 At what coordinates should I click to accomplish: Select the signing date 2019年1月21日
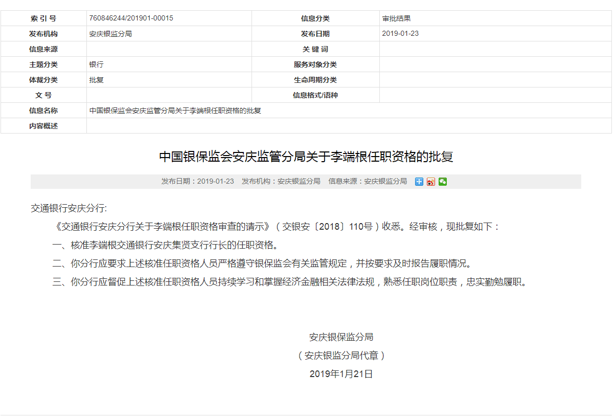tap(341, 374)
